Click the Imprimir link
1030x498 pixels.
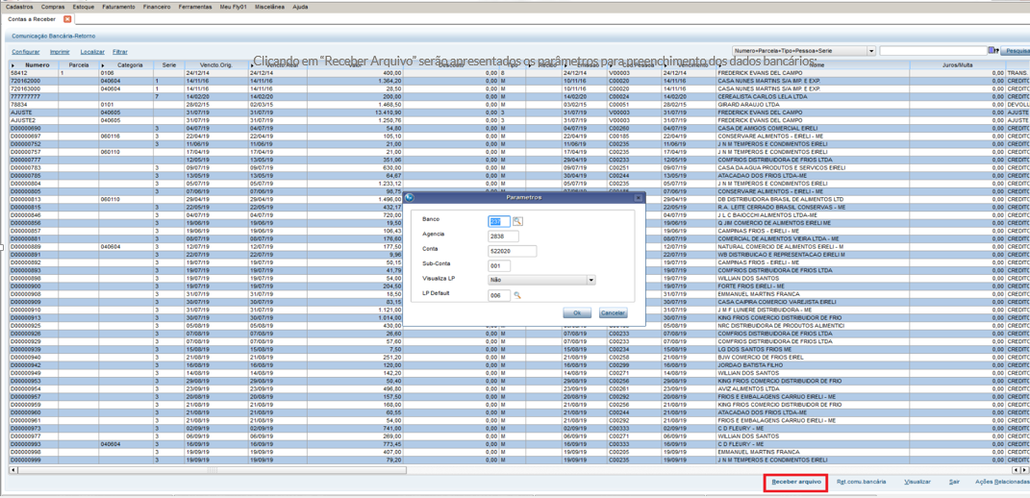[61, 51]
